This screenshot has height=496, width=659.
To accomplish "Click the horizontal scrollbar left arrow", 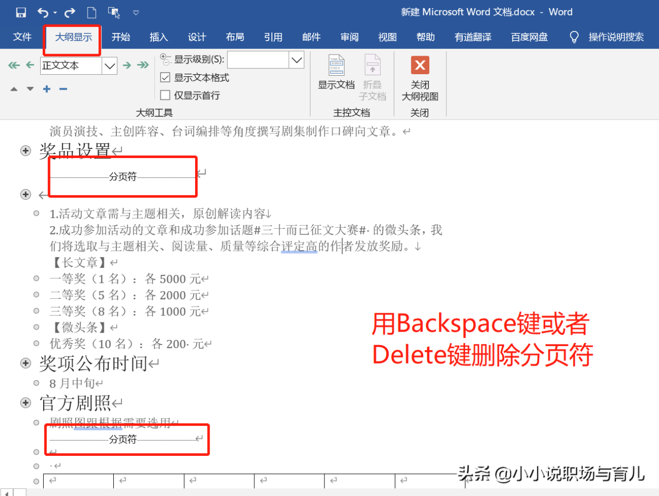I will click(6, 493).
